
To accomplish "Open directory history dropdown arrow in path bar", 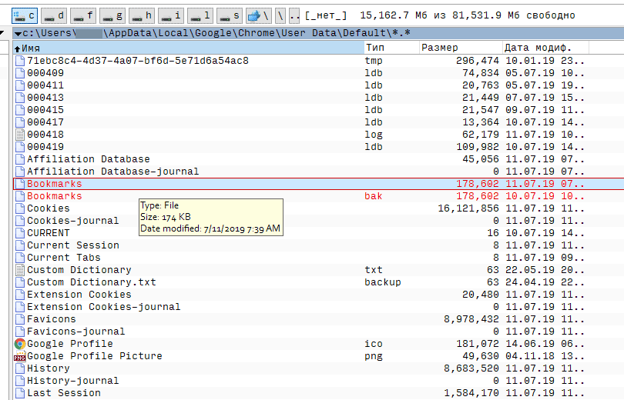I will click(x=18, y=33).
